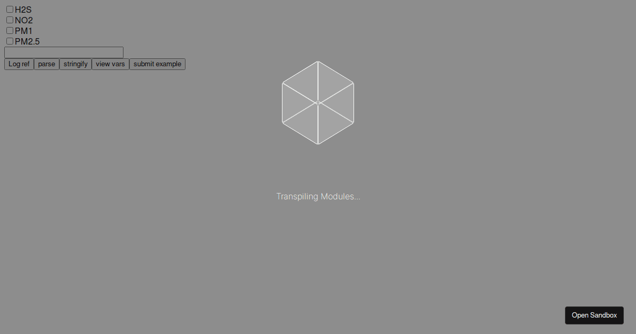
Task: Click the word Transpiling in loading text
Action: click(297, 197)
